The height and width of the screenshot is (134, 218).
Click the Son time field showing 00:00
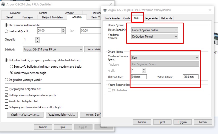pos(91,31)
